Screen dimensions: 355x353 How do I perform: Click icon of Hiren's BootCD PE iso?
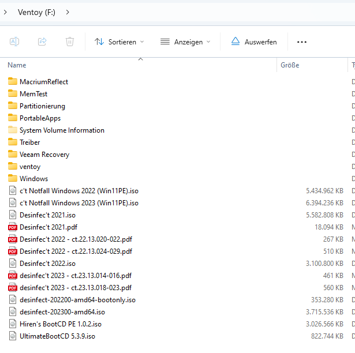13,324
